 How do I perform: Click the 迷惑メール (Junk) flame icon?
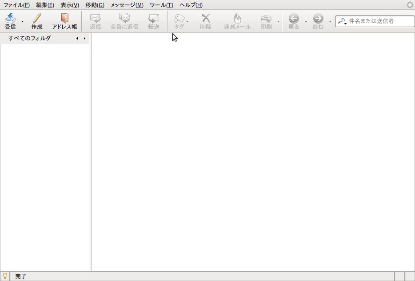[237, 18]
